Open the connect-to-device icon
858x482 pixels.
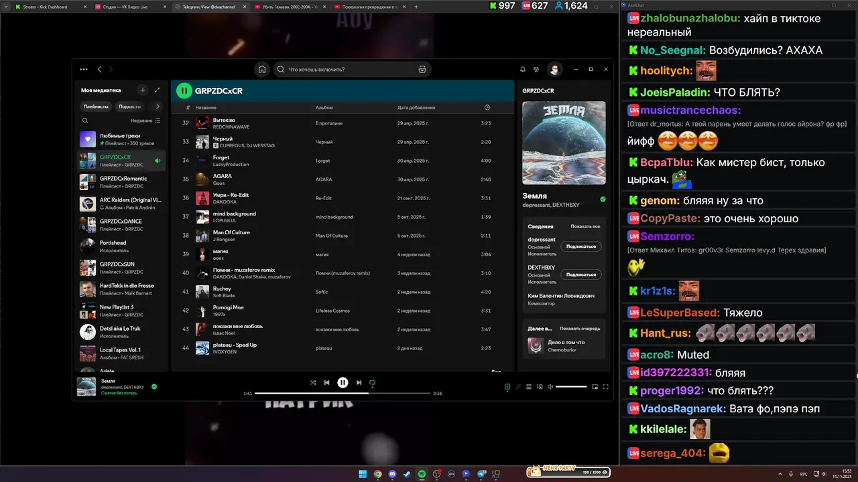540,386
